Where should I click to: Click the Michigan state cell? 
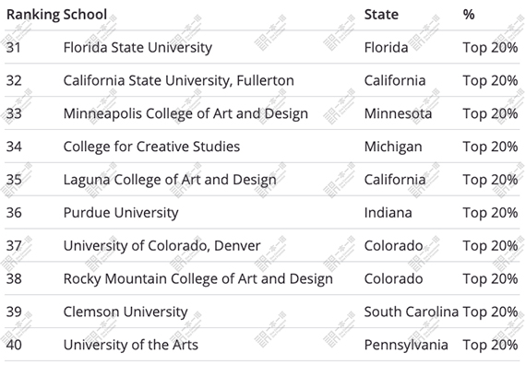coord(393,147)
